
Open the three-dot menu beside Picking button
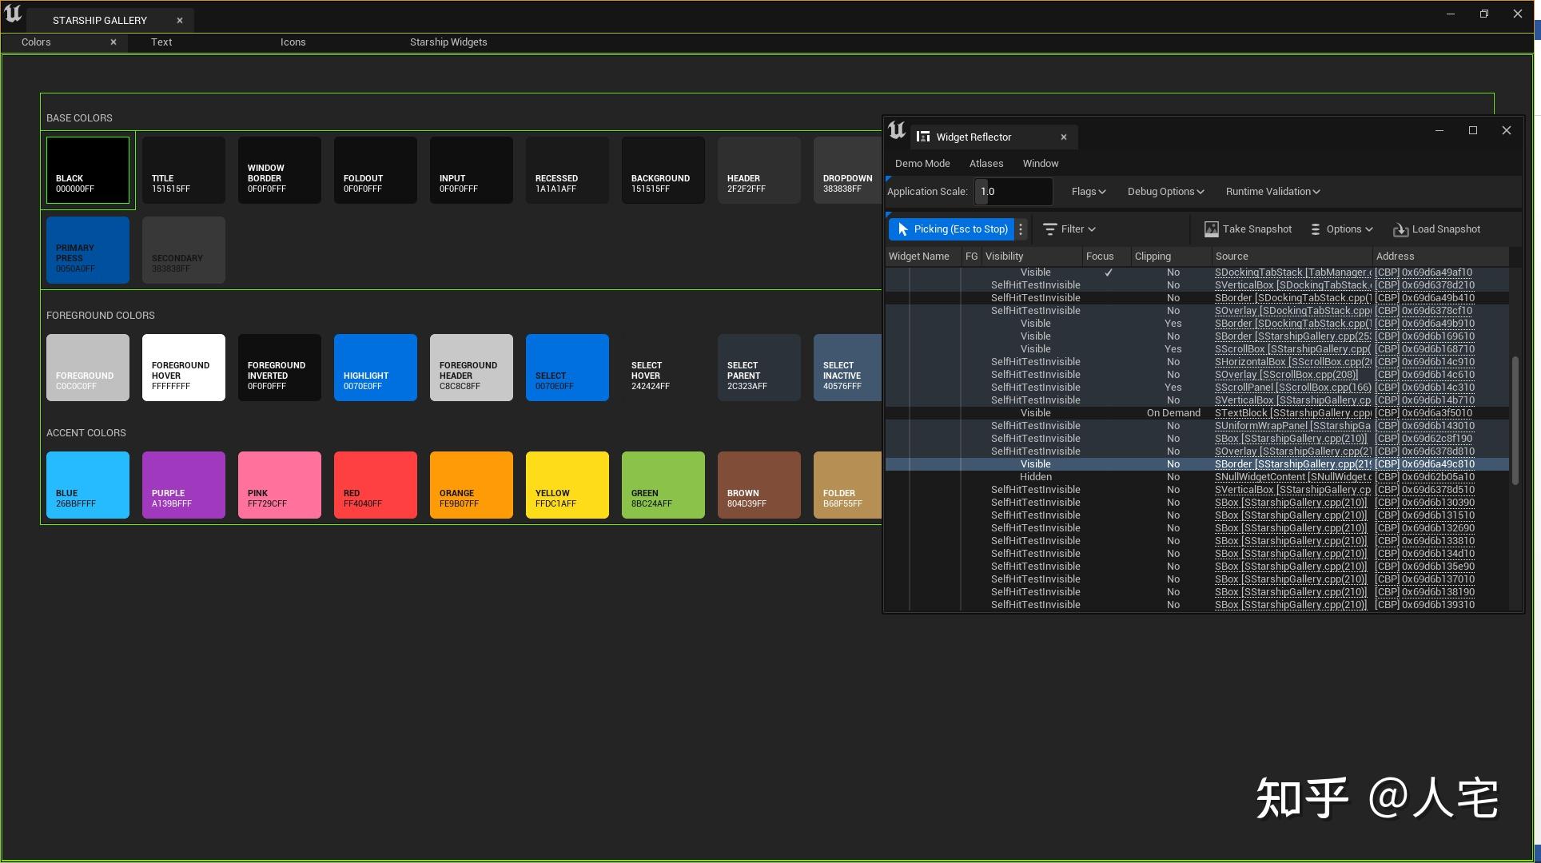(1021, 229)
